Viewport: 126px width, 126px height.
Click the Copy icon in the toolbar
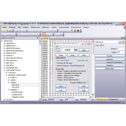27,31
